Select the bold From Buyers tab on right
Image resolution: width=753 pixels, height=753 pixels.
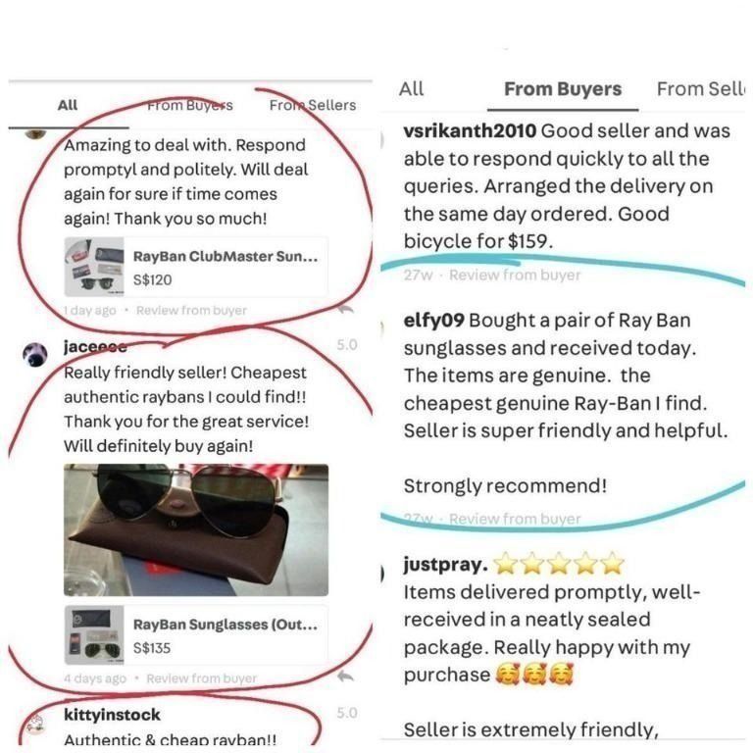(x=563, y=89)
